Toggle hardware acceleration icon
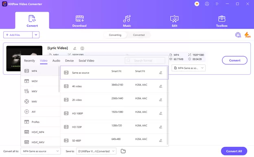This screenshot has height=157, width=254. point(238,35)
